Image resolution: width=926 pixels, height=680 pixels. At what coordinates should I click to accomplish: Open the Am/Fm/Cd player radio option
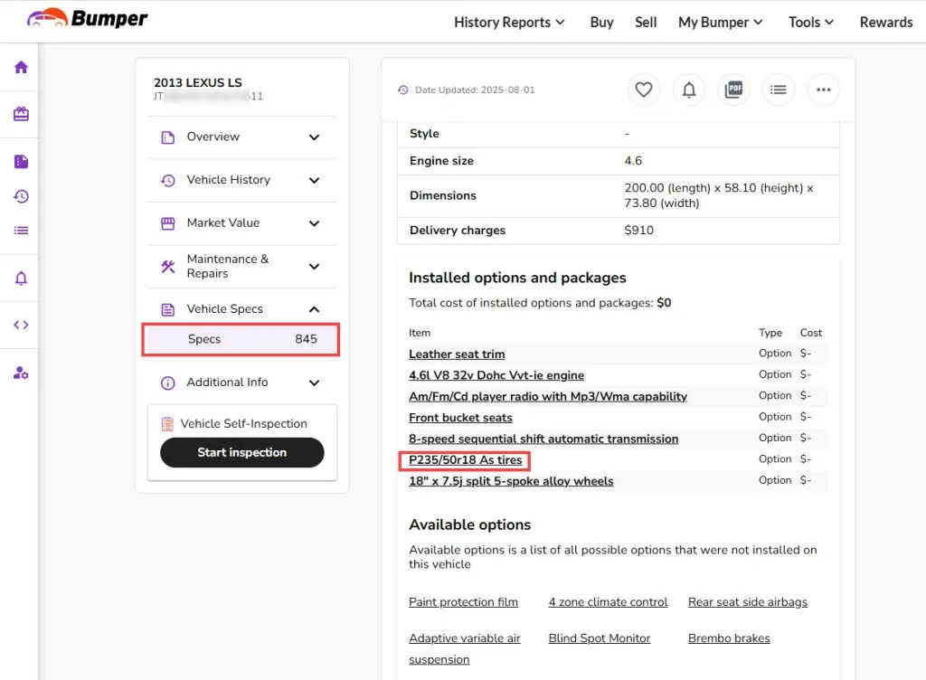[x=548, y=397]
